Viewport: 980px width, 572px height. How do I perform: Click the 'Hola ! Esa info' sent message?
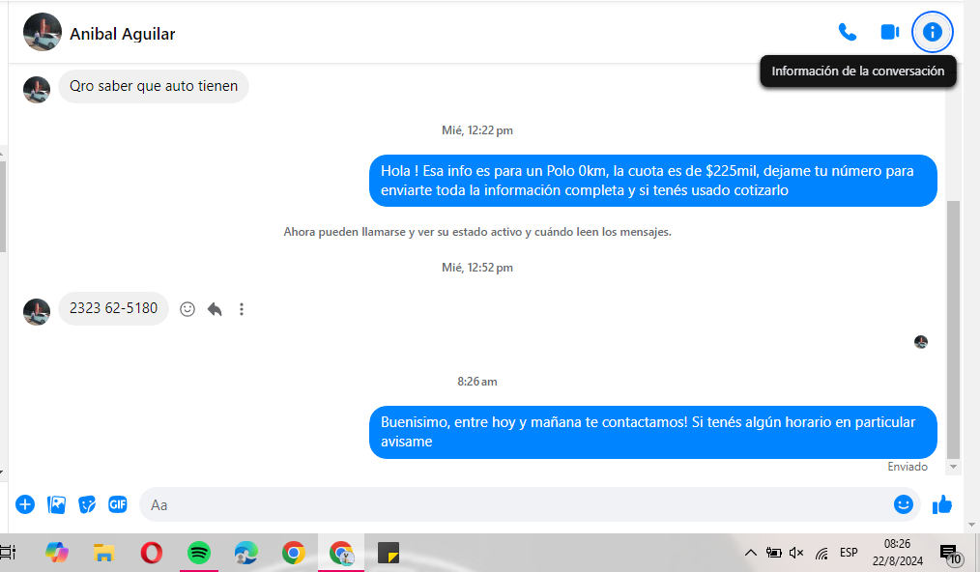652,181
